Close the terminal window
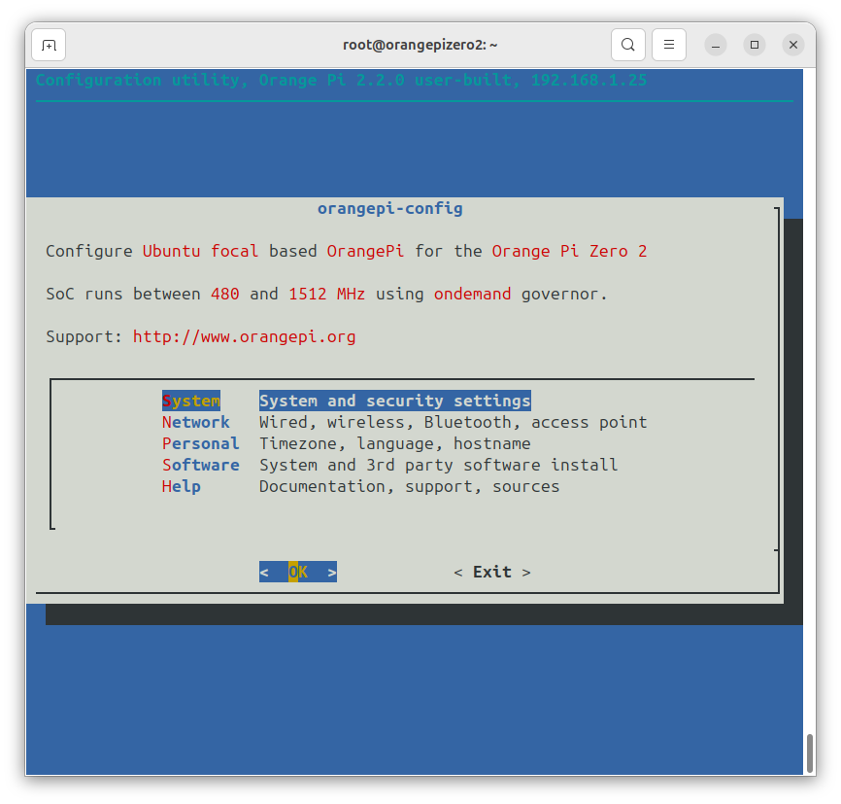The width and height of the screenshot is (841, 804). pos(793,45)
